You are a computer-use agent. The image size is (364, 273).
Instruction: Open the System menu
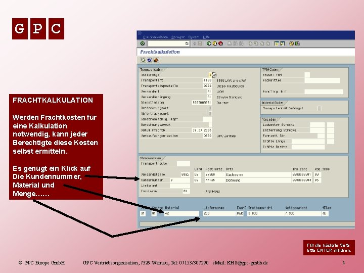[x=194, y=37]
